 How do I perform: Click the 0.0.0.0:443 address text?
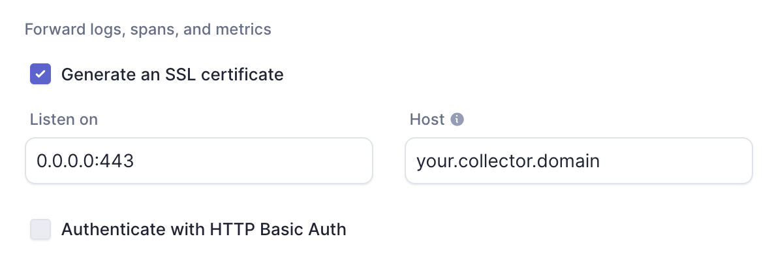tap(85, 161)
